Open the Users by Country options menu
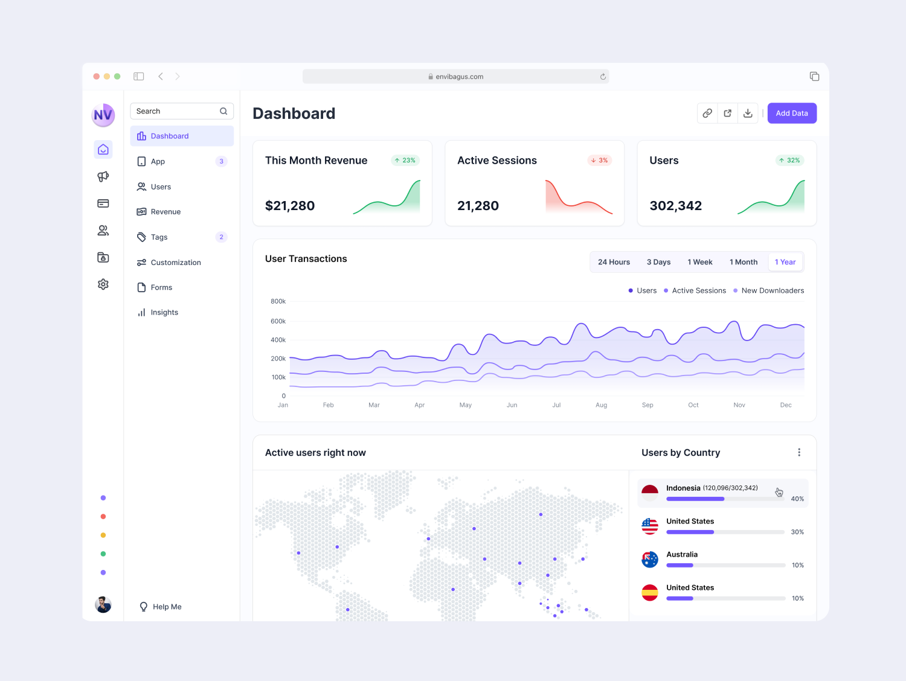 click(799, 452)
